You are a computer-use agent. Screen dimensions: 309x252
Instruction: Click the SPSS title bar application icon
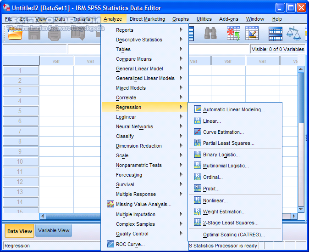point(6,8)
